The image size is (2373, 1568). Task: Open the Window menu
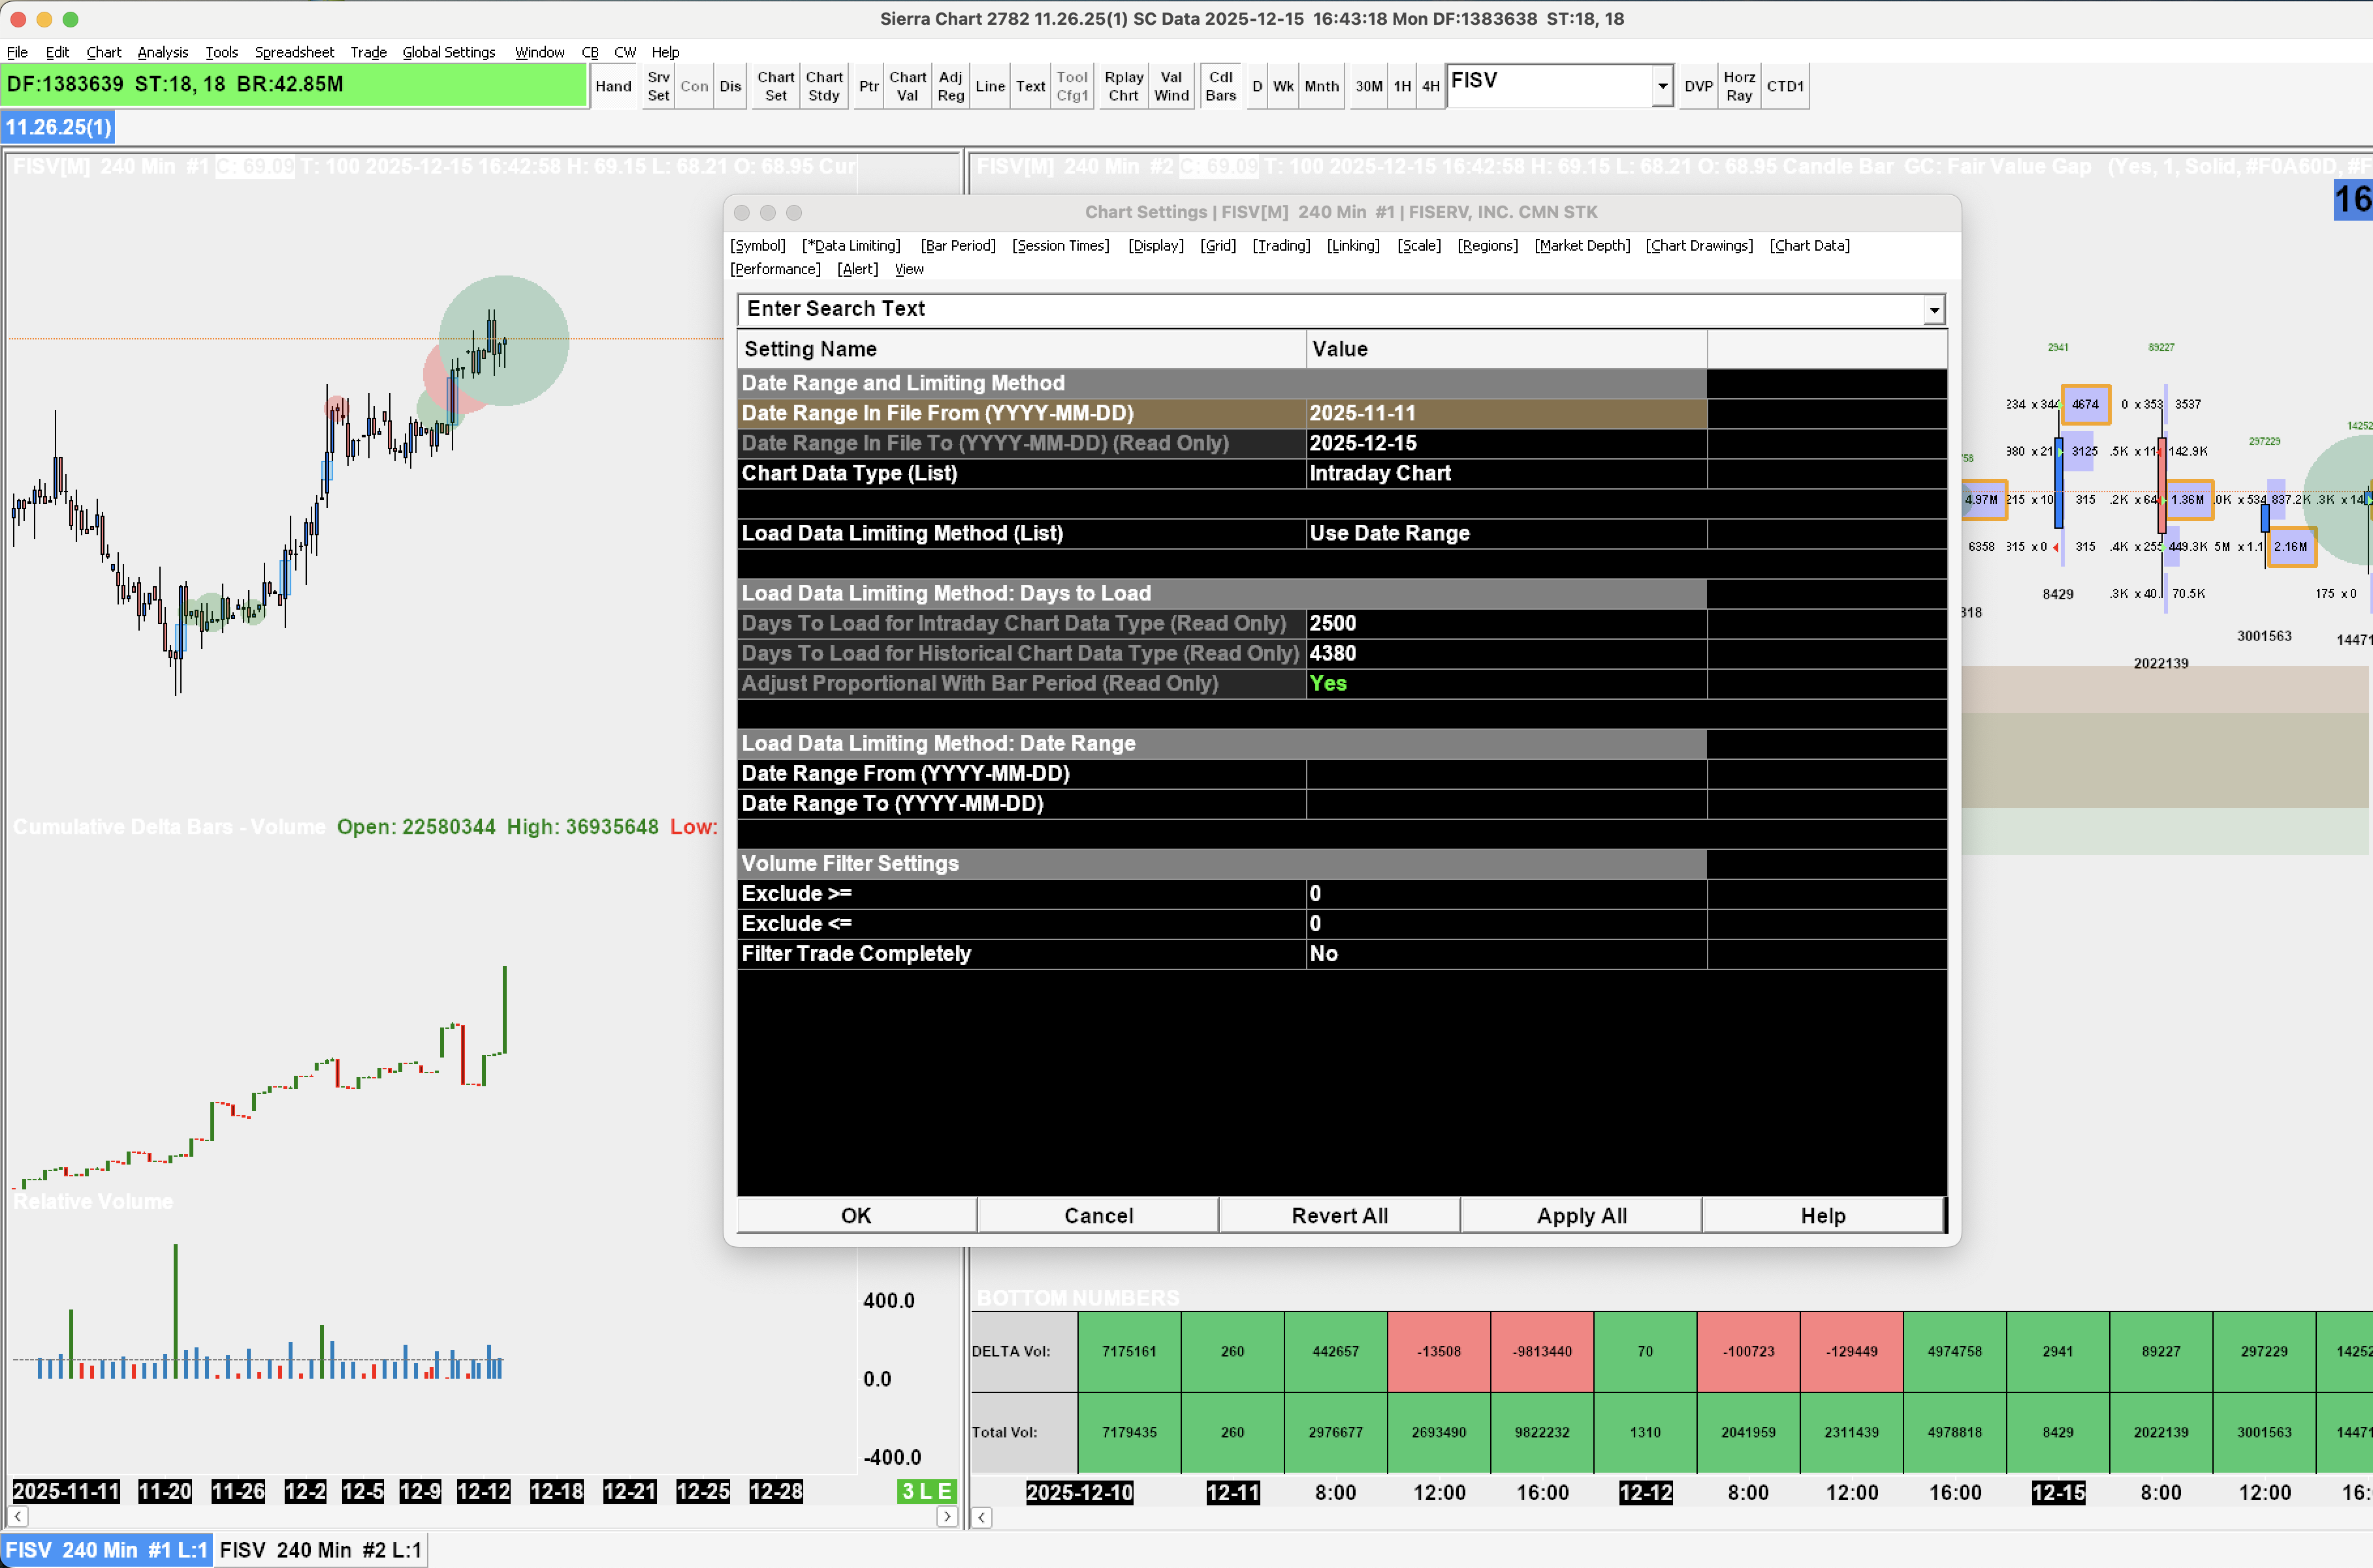click(539, 52)
